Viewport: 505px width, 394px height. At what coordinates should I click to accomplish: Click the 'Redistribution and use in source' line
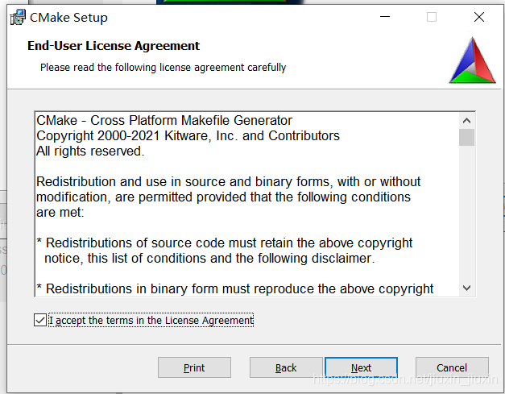pyautogui.click(x=229, y=182)
